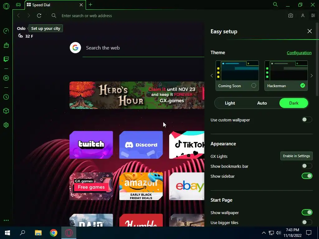Open the Discord speed dial tile
The width and height of the screenshot is (319, 239).
click(x=141, y=145)
